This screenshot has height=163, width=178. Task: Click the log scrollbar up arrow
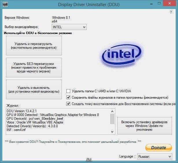pos(112,111)
